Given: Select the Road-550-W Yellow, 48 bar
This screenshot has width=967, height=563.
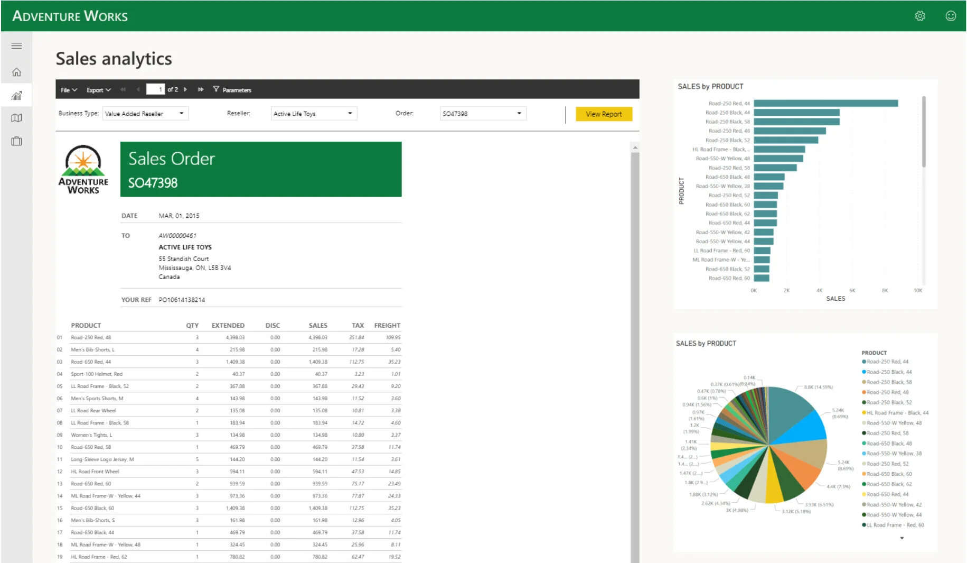Looking at the screenshot, I should click(778, 159).
